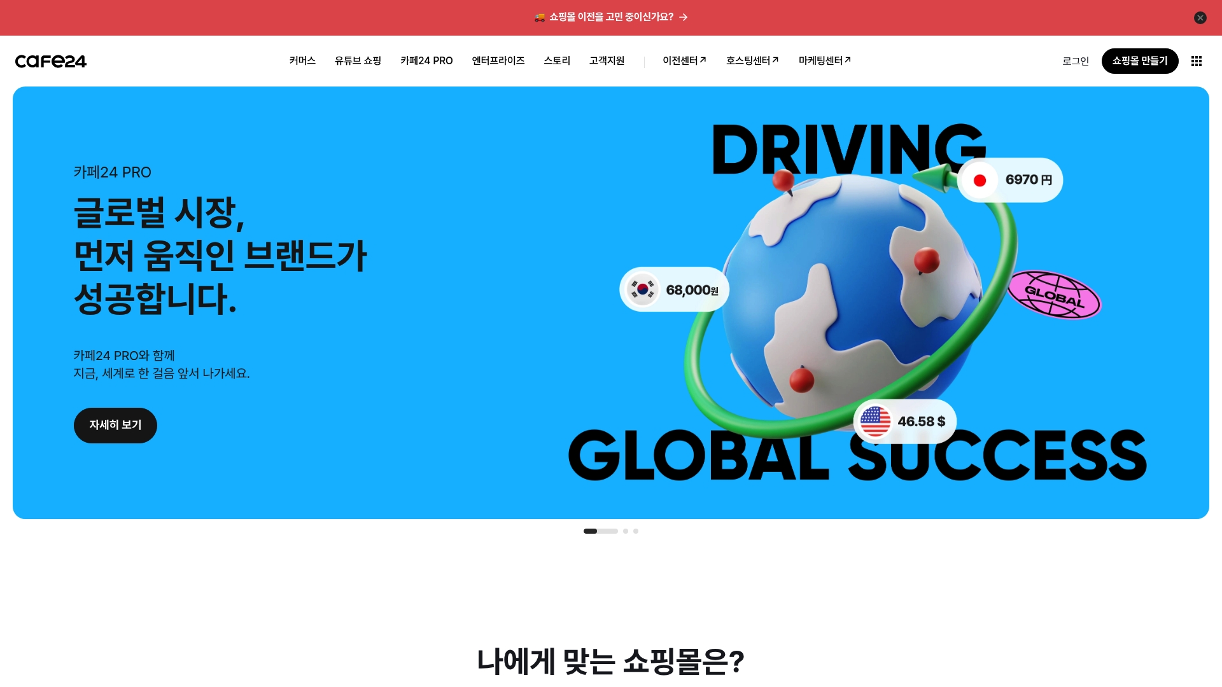Viewport: 1222px width, 687px height.
Task: Visit the 마케팅센터 external link
Action: 825,60
